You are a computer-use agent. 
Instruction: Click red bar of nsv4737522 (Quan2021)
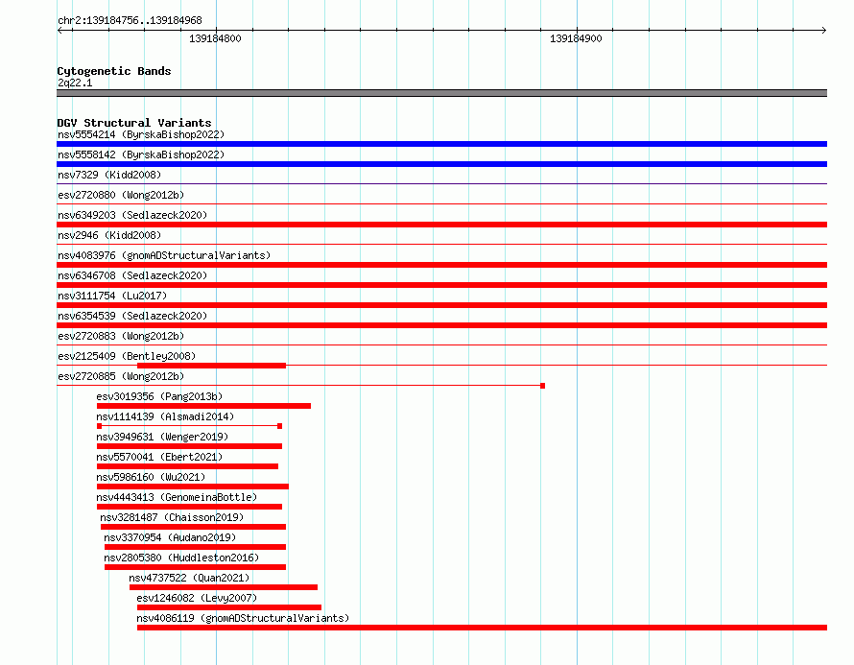click(224, 587)
